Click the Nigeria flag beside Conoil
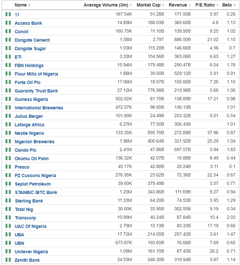 tap(8, 31)
